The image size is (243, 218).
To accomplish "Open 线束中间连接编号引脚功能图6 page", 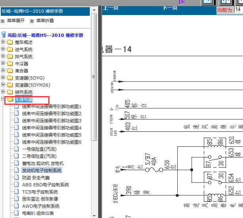I will point(52,142).
